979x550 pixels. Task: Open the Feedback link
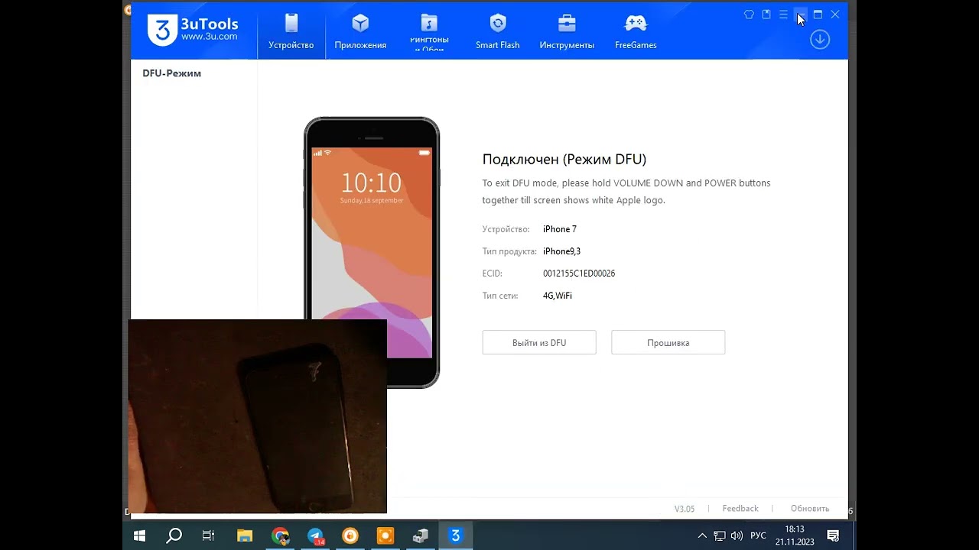tap(740, 508)
